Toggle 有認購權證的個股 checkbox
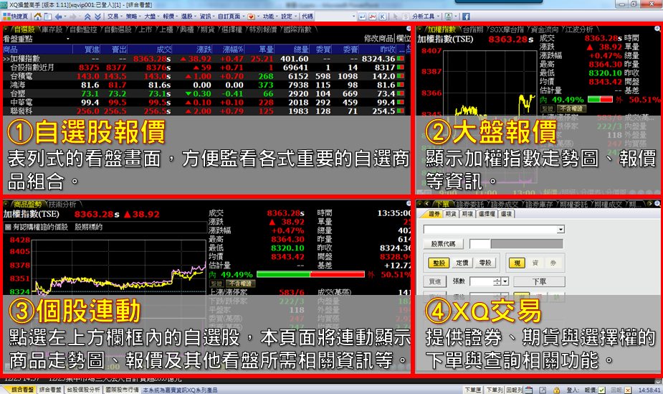Viewport: 663px width, 394px height. (8, 228)
